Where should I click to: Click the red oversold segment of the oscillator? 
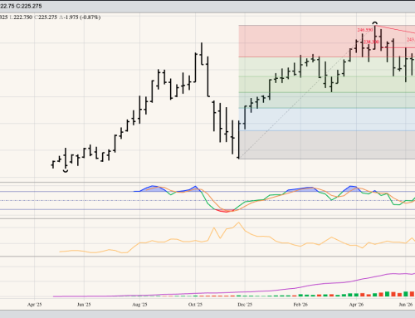click(x=227, y=211)
